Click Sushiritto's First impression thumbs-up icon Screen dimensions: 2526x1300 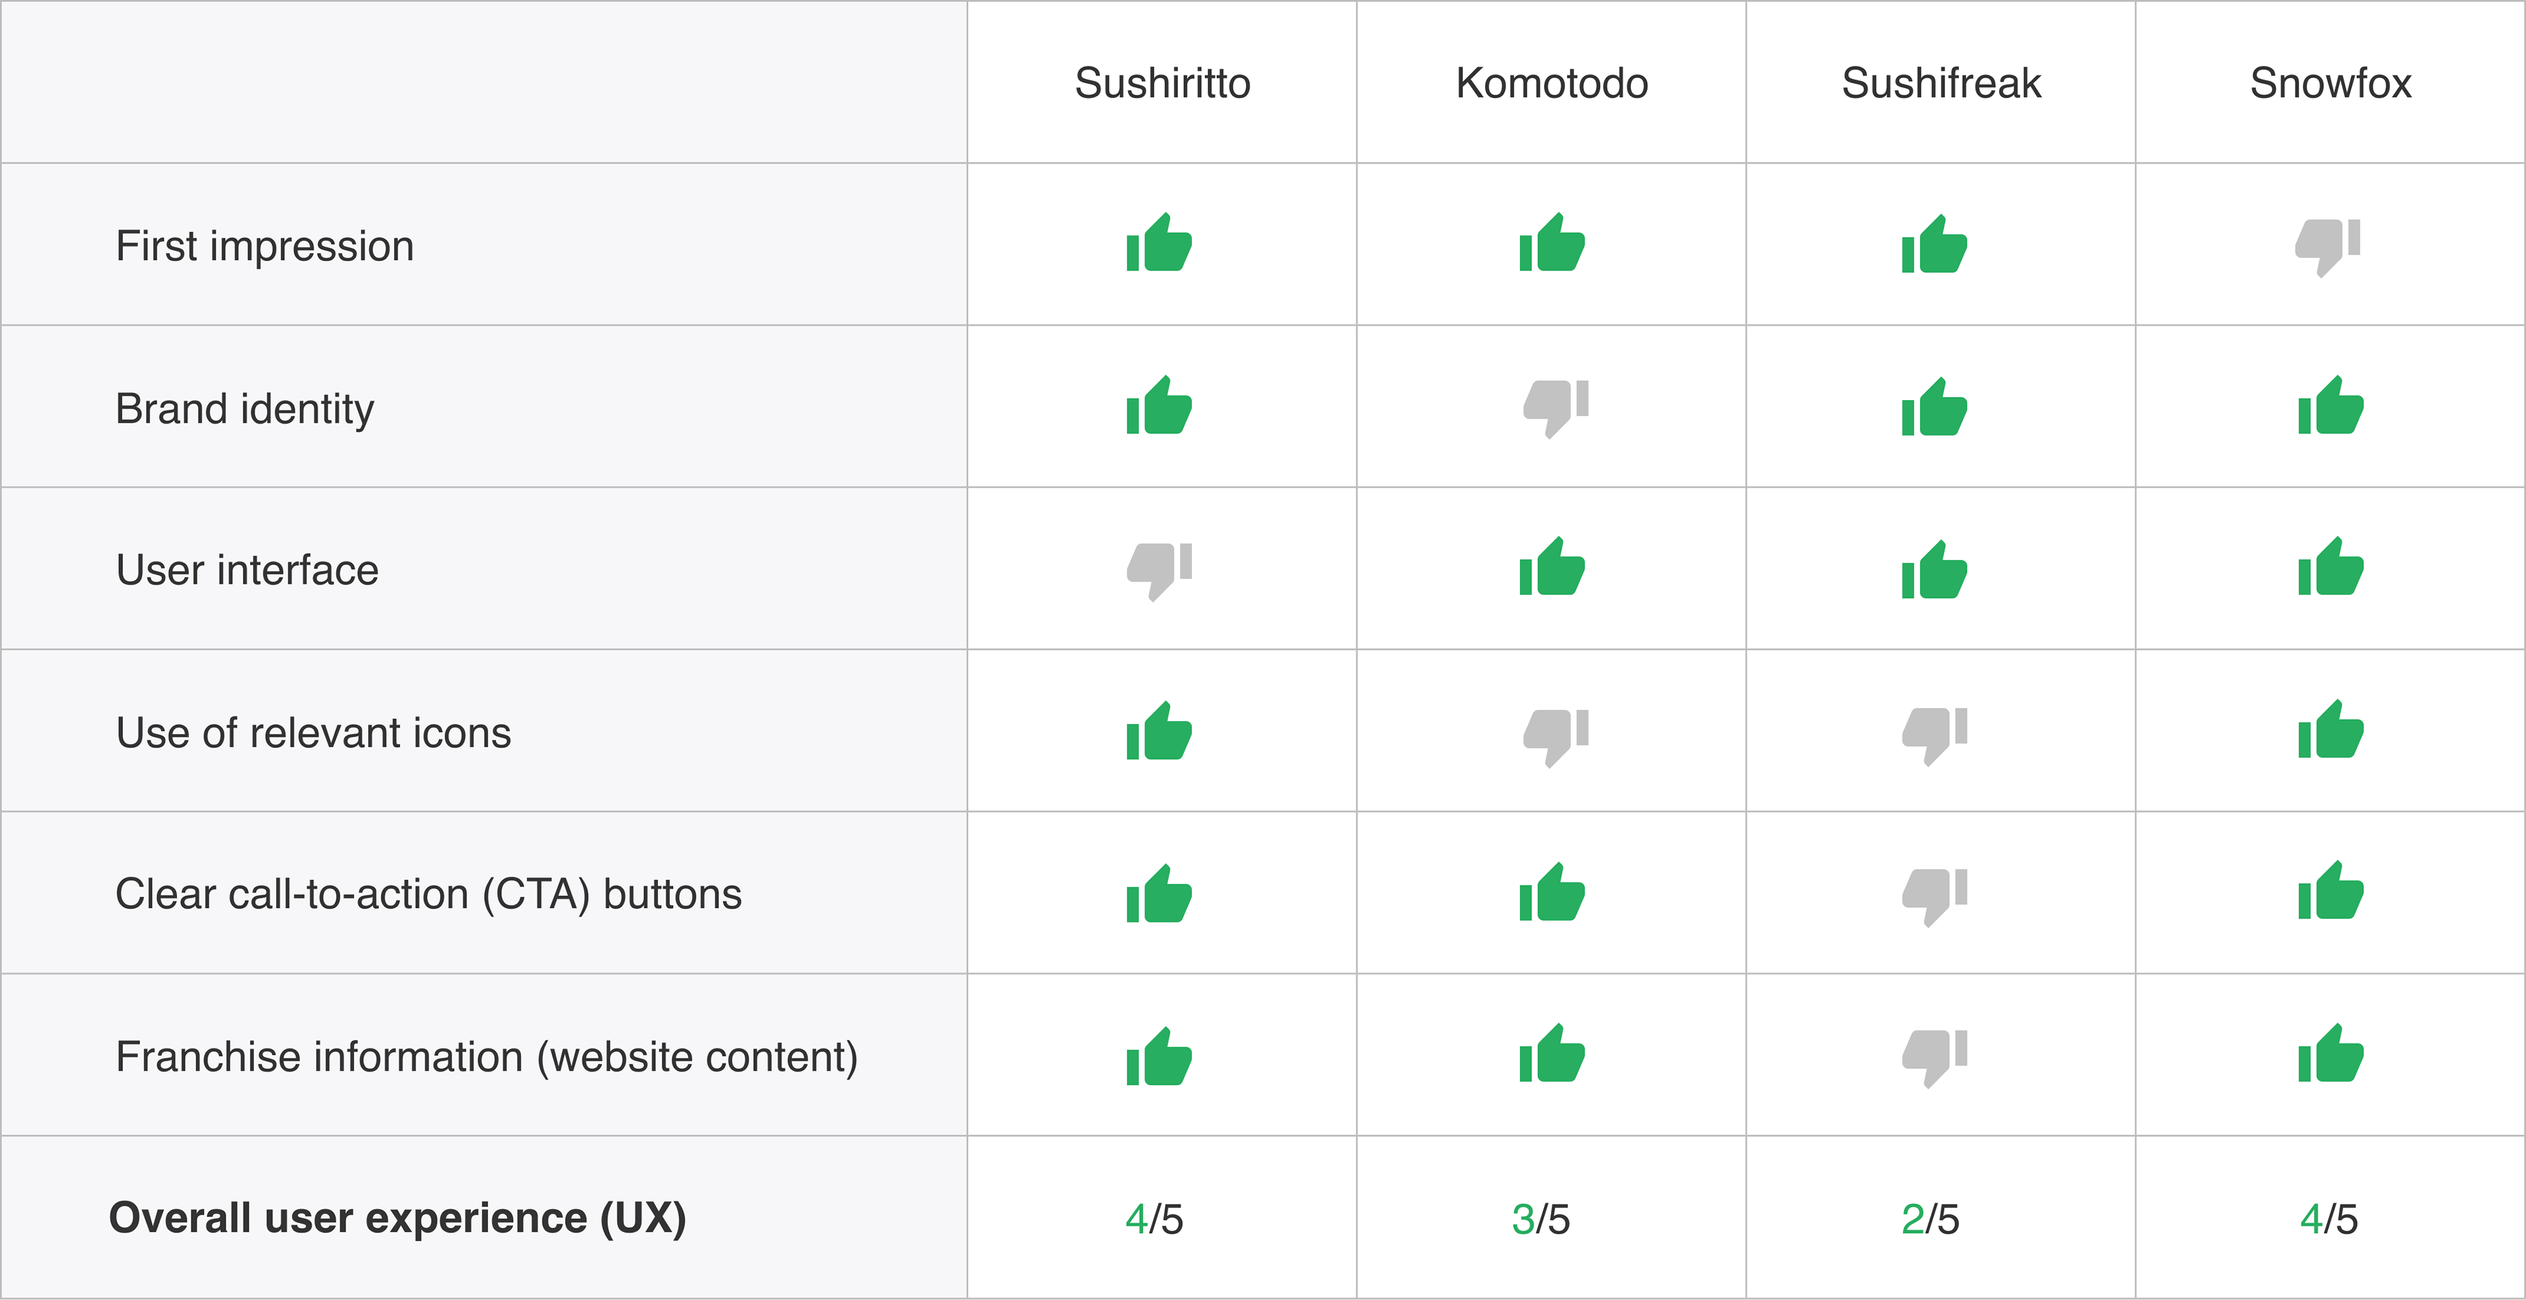(x=1159, y=242)
